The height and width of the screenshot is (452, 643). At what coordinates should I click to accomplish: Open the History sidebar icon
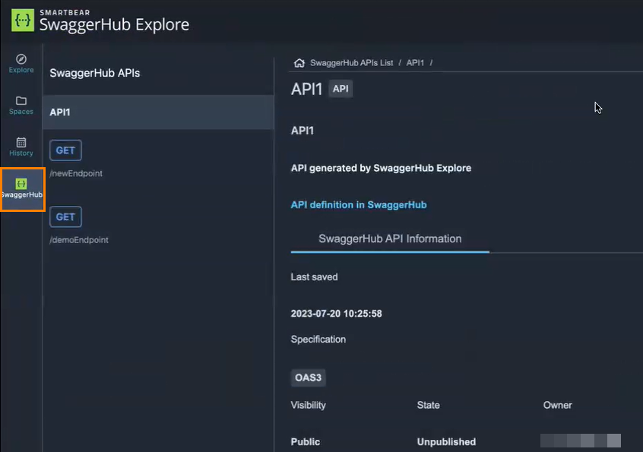point(21,144)
